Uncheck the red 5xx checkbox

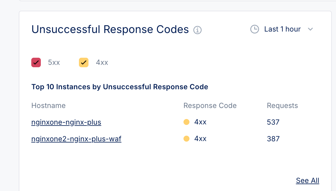point(36,62)
